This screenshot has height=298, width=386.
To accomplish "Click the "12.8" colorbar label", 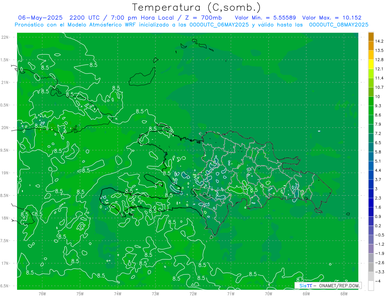I will (x=380, y=60).
